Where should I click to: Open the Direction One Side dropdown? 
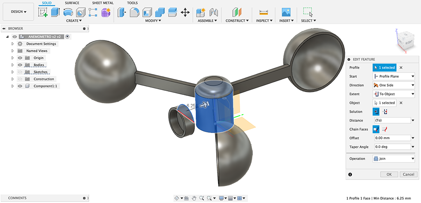tap(393, 85)
